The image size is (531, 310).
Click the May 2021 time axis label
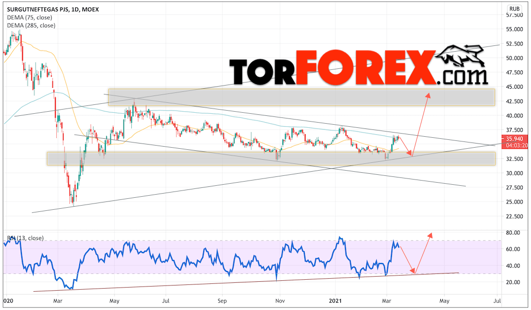[444, 301]
